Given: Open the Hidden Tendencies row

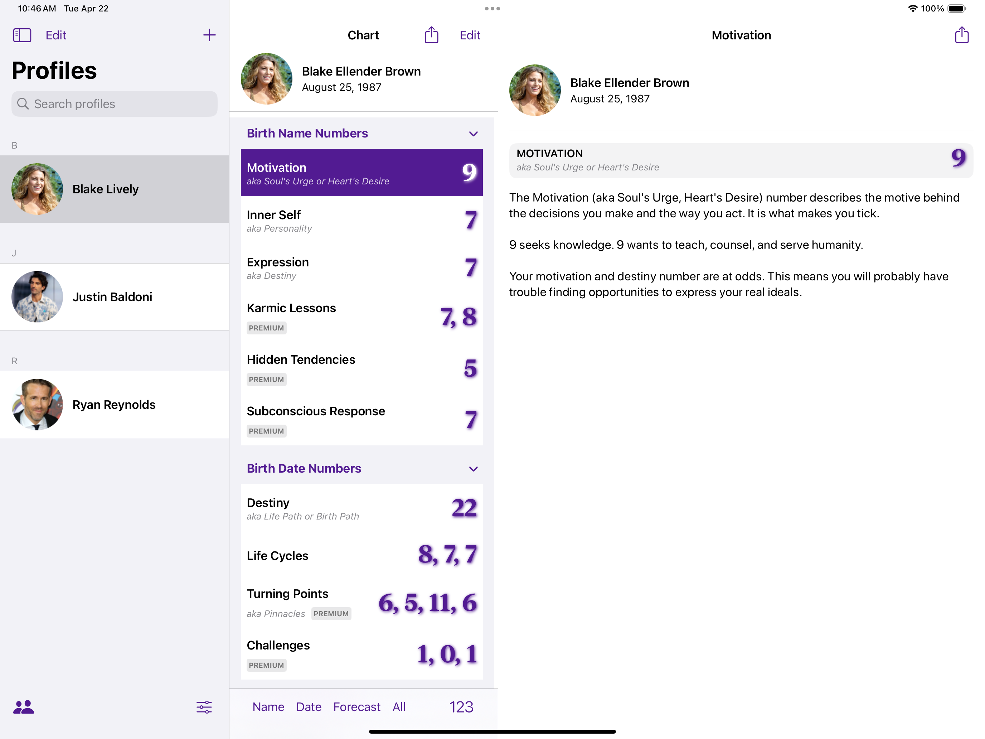Looking at the screenshot, I should pyautogui.click(x=362, y=369).
